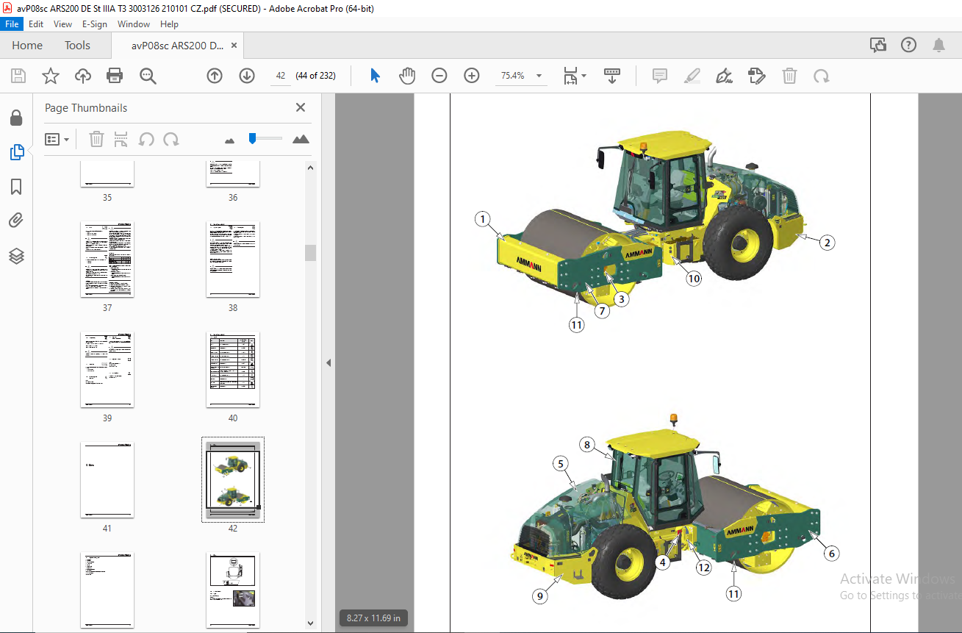The height and width of the screenshot is (633, 962).
Task: Go to the previous page with the up arrow
Action: click(215, 76)
